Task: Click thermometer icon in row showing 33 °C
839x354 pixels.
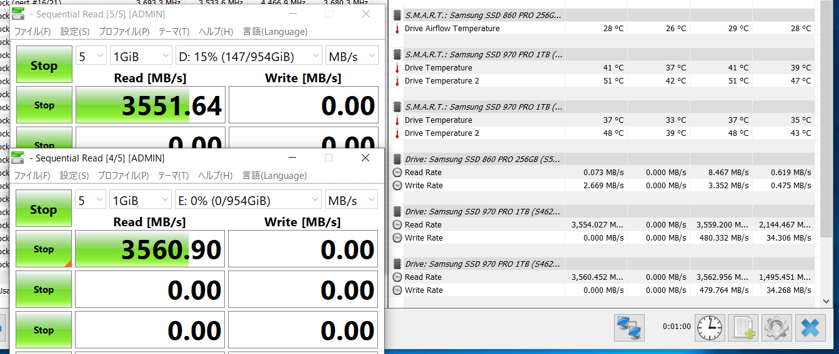Action: (x=397, y=120)
